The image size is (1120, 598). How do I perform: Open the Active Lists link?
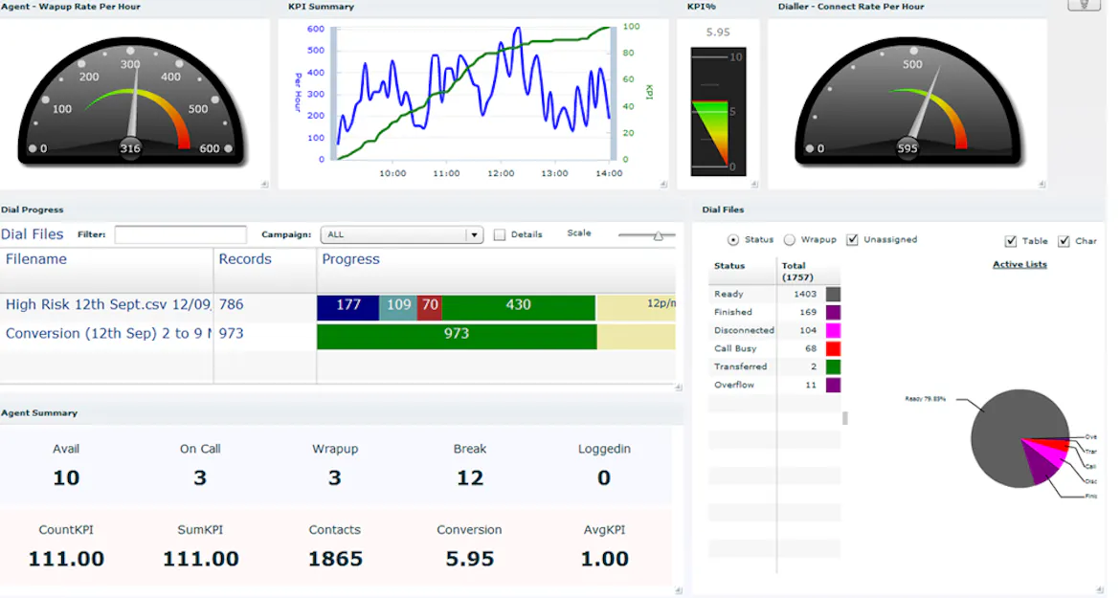tap(1019, 265)
